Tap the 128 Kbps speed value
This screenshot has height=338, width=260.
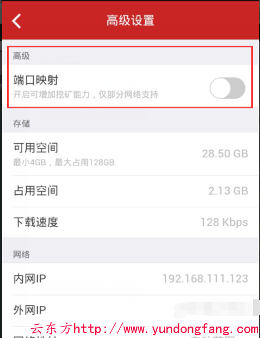tap(224, 222)
